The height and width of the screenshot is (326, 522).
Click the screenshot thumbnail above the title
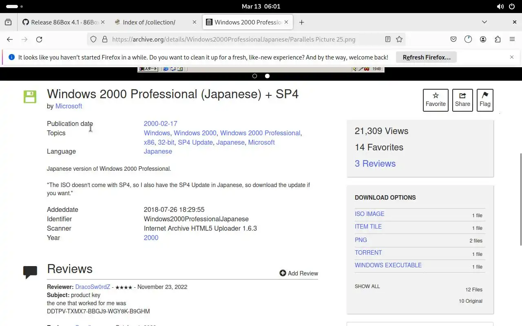pyautogui.click(x=261, y=69)
